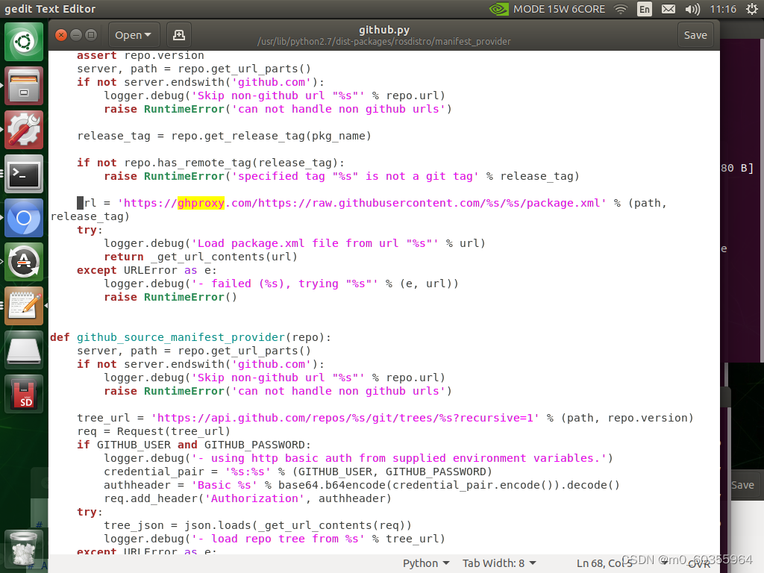Open the SD card tool launcher icon
The image size is (764, 573).
(x=24, y=394)
